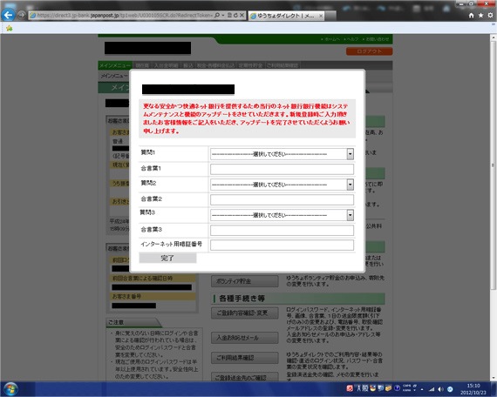Click the ヘルプ link in green header
Viewport: 497px width, 397px height.
point(352,39)
